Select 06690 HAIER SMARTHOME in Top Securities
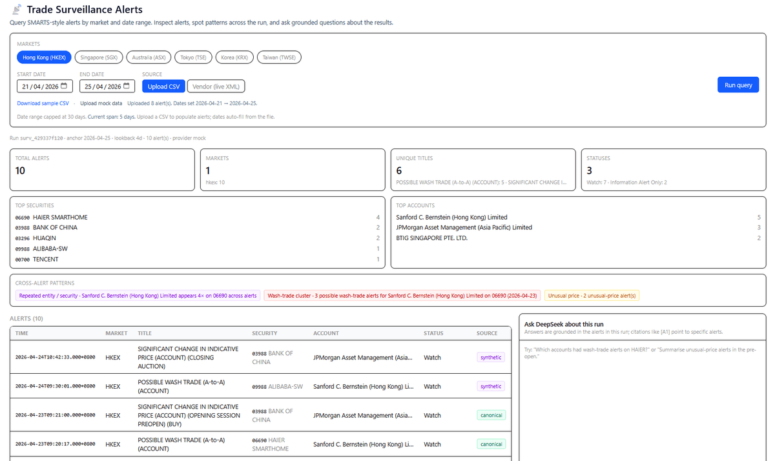 tap(198, 218)
